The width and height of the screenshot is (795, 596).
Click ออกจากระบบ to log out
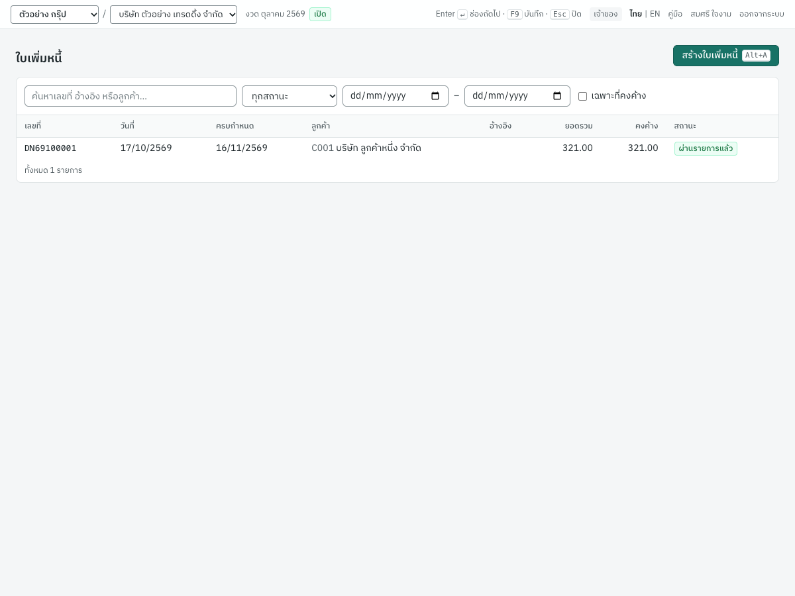point(762,14)
